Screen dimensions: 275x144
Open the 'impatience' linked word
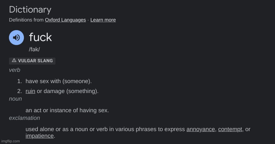40,136
